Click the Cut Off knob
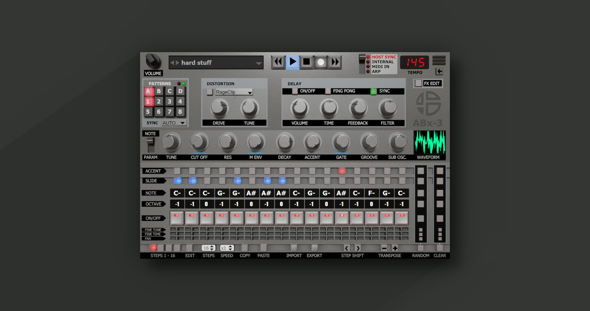Image resolution: width=590 pixels, height=311 pixels. pos(199,143)
